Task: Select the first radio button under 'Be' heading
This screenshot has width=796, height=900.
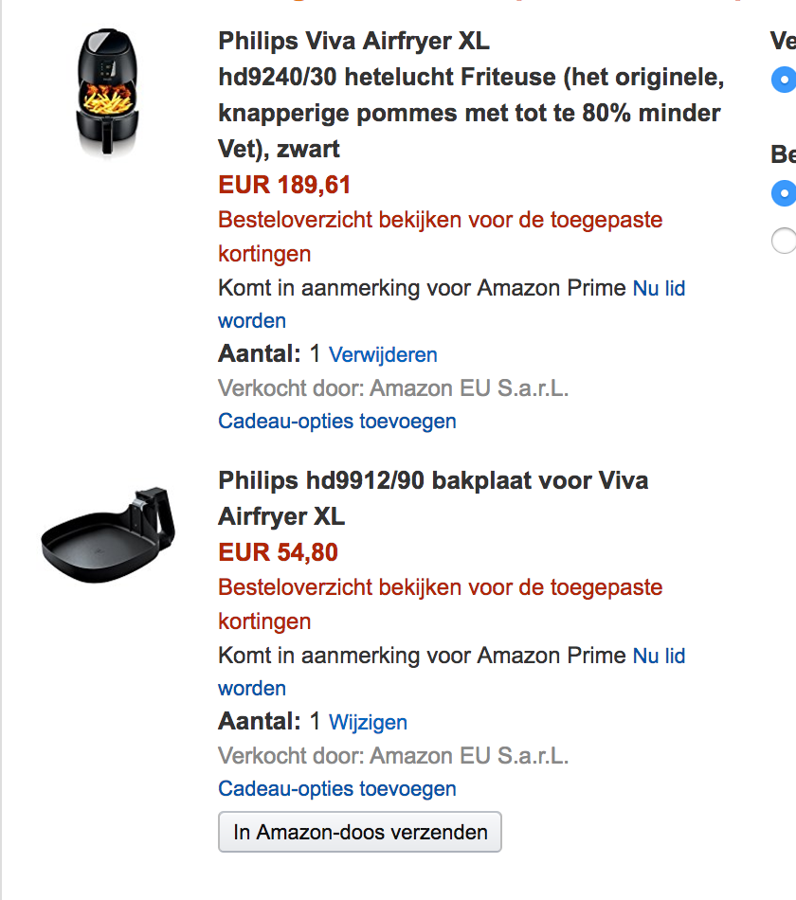Action: point(783,193)
